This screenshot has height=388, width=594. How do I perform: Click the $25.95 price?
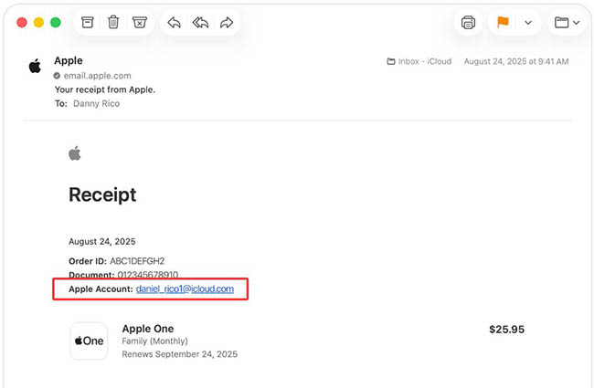pyautogui.click(x=507, y=330)
